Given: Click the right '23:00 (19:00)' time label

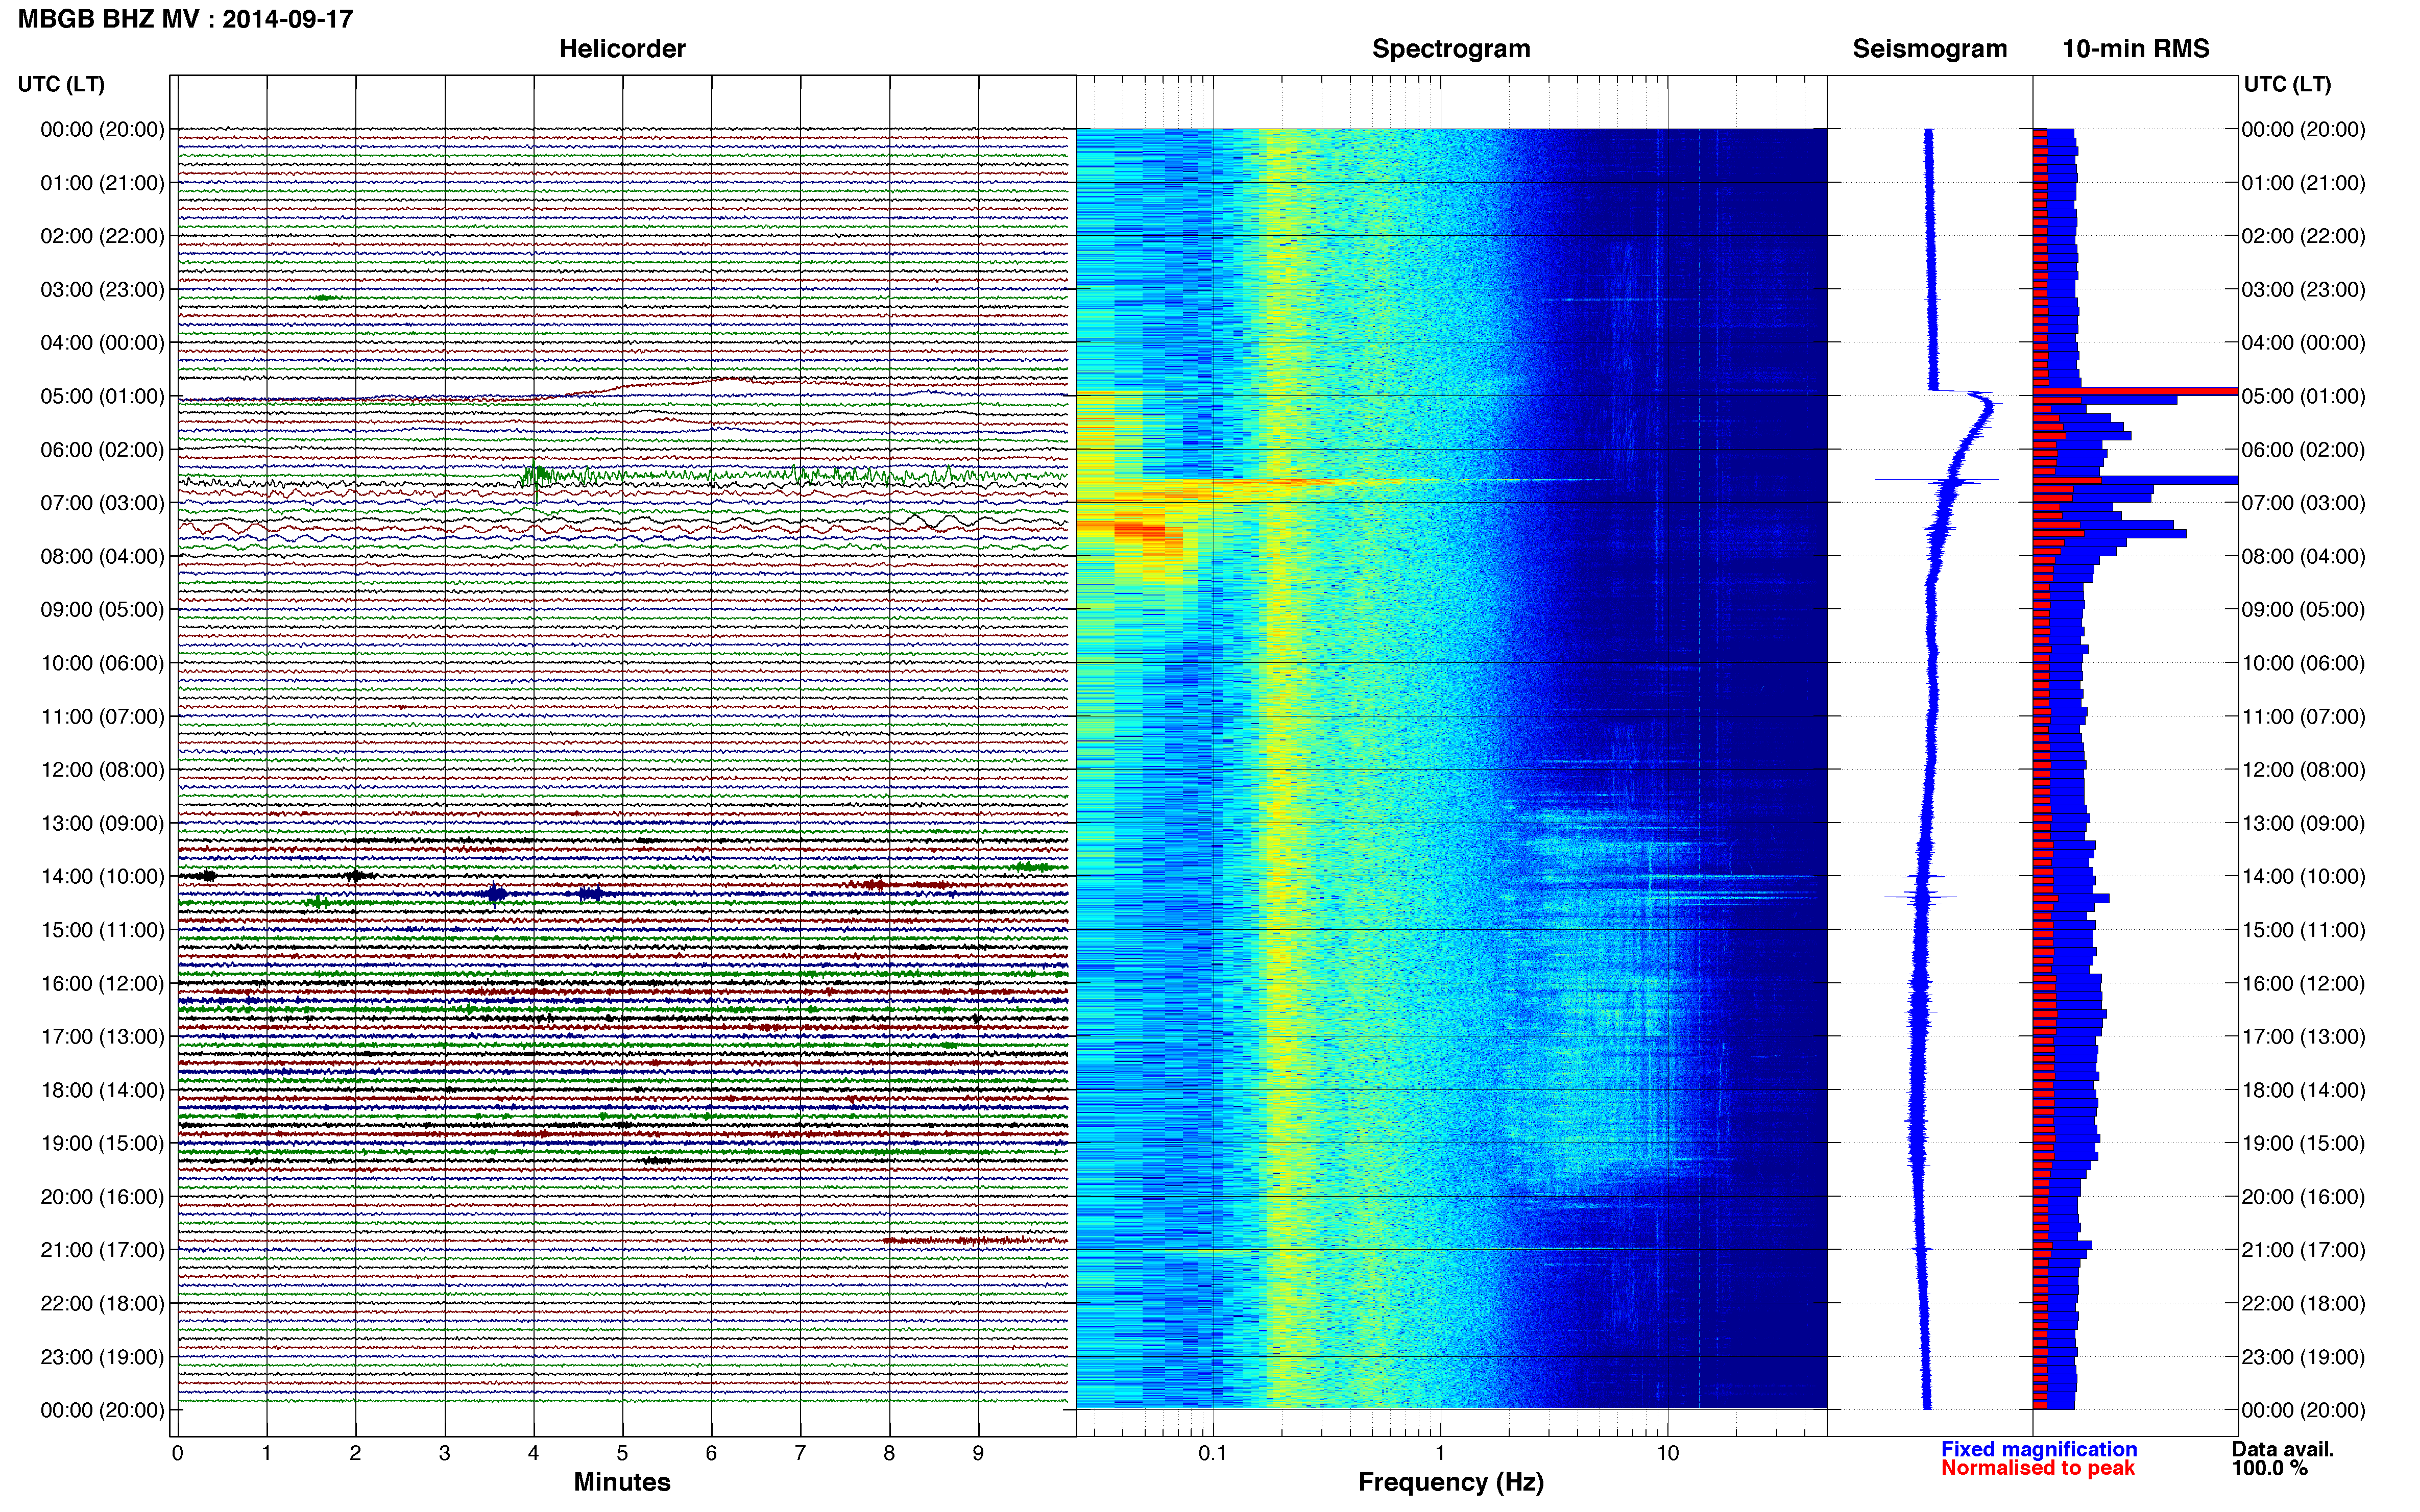Looking at the screenshot, I should pyautogui.click(x=2303, y=1357).
